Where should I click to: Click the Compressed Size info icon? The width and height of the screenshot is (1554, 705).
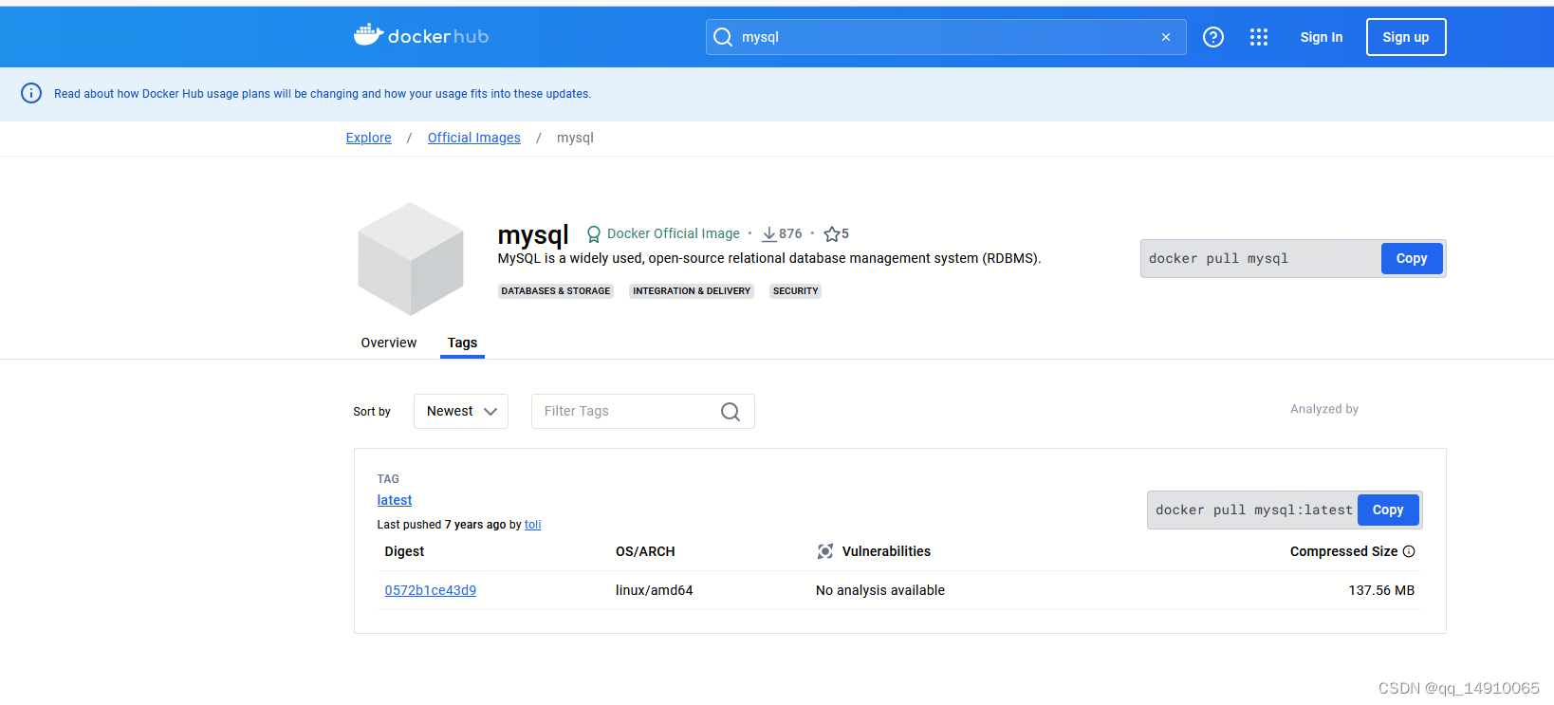pos(1409,551)
